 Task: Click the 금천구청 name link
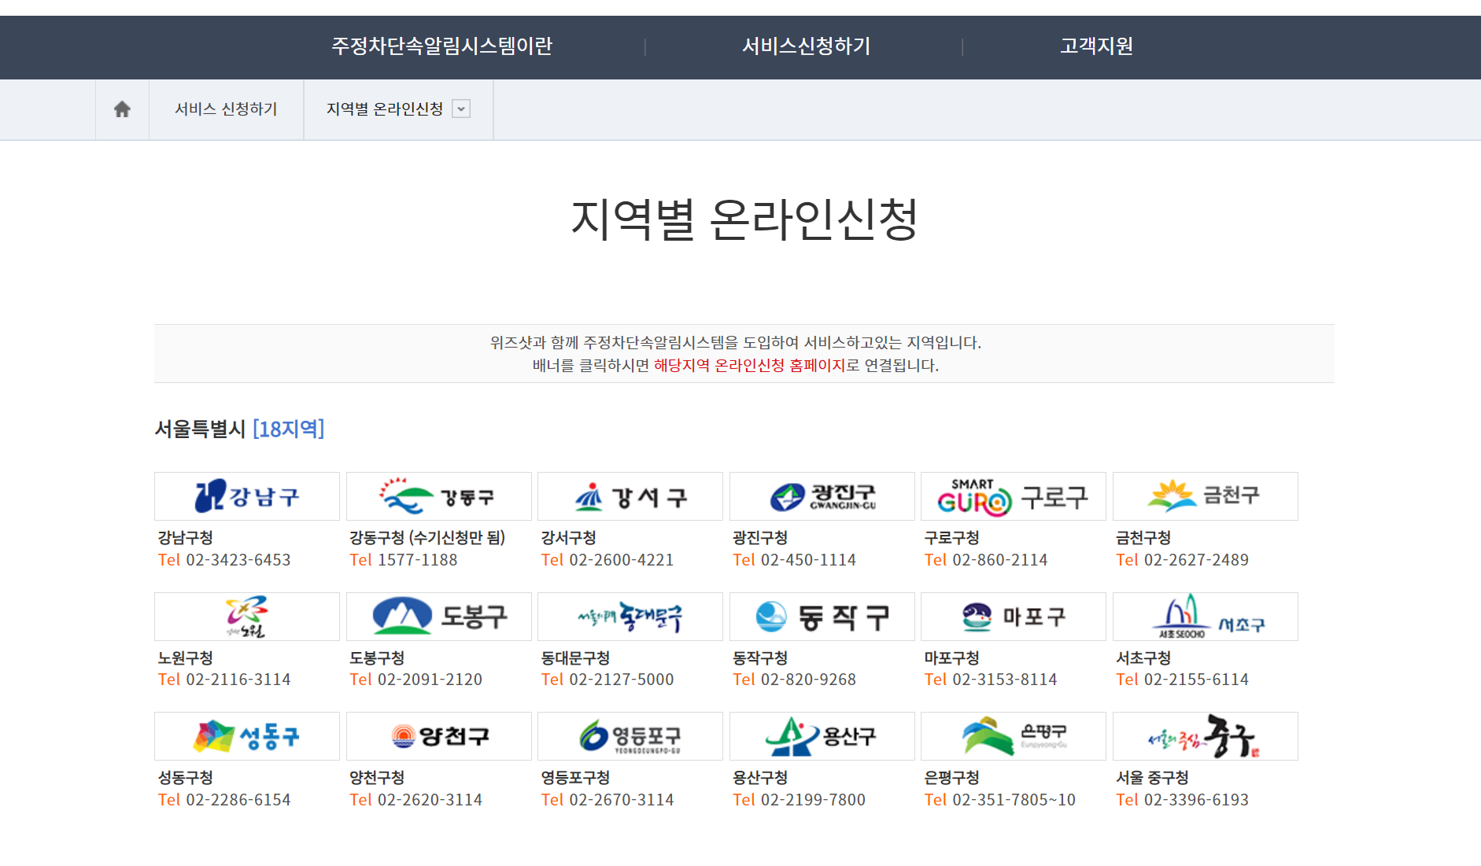[1143, 538]
